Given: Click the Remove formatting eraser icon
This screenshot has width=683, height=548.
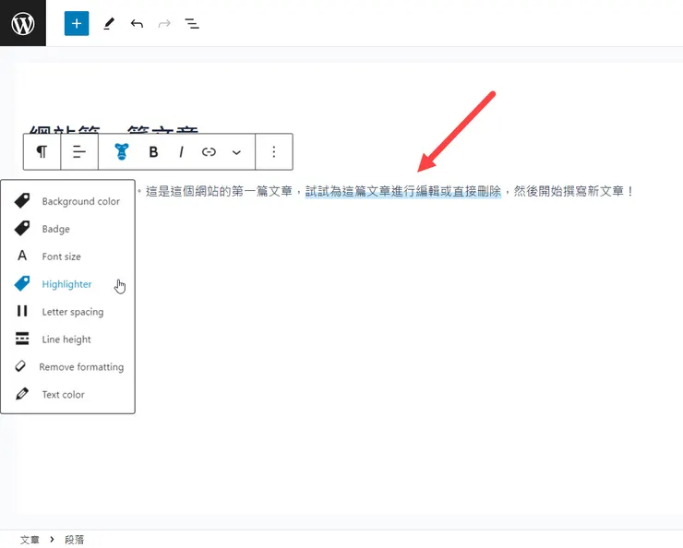Looking at the screenshot, I should 20,366.
